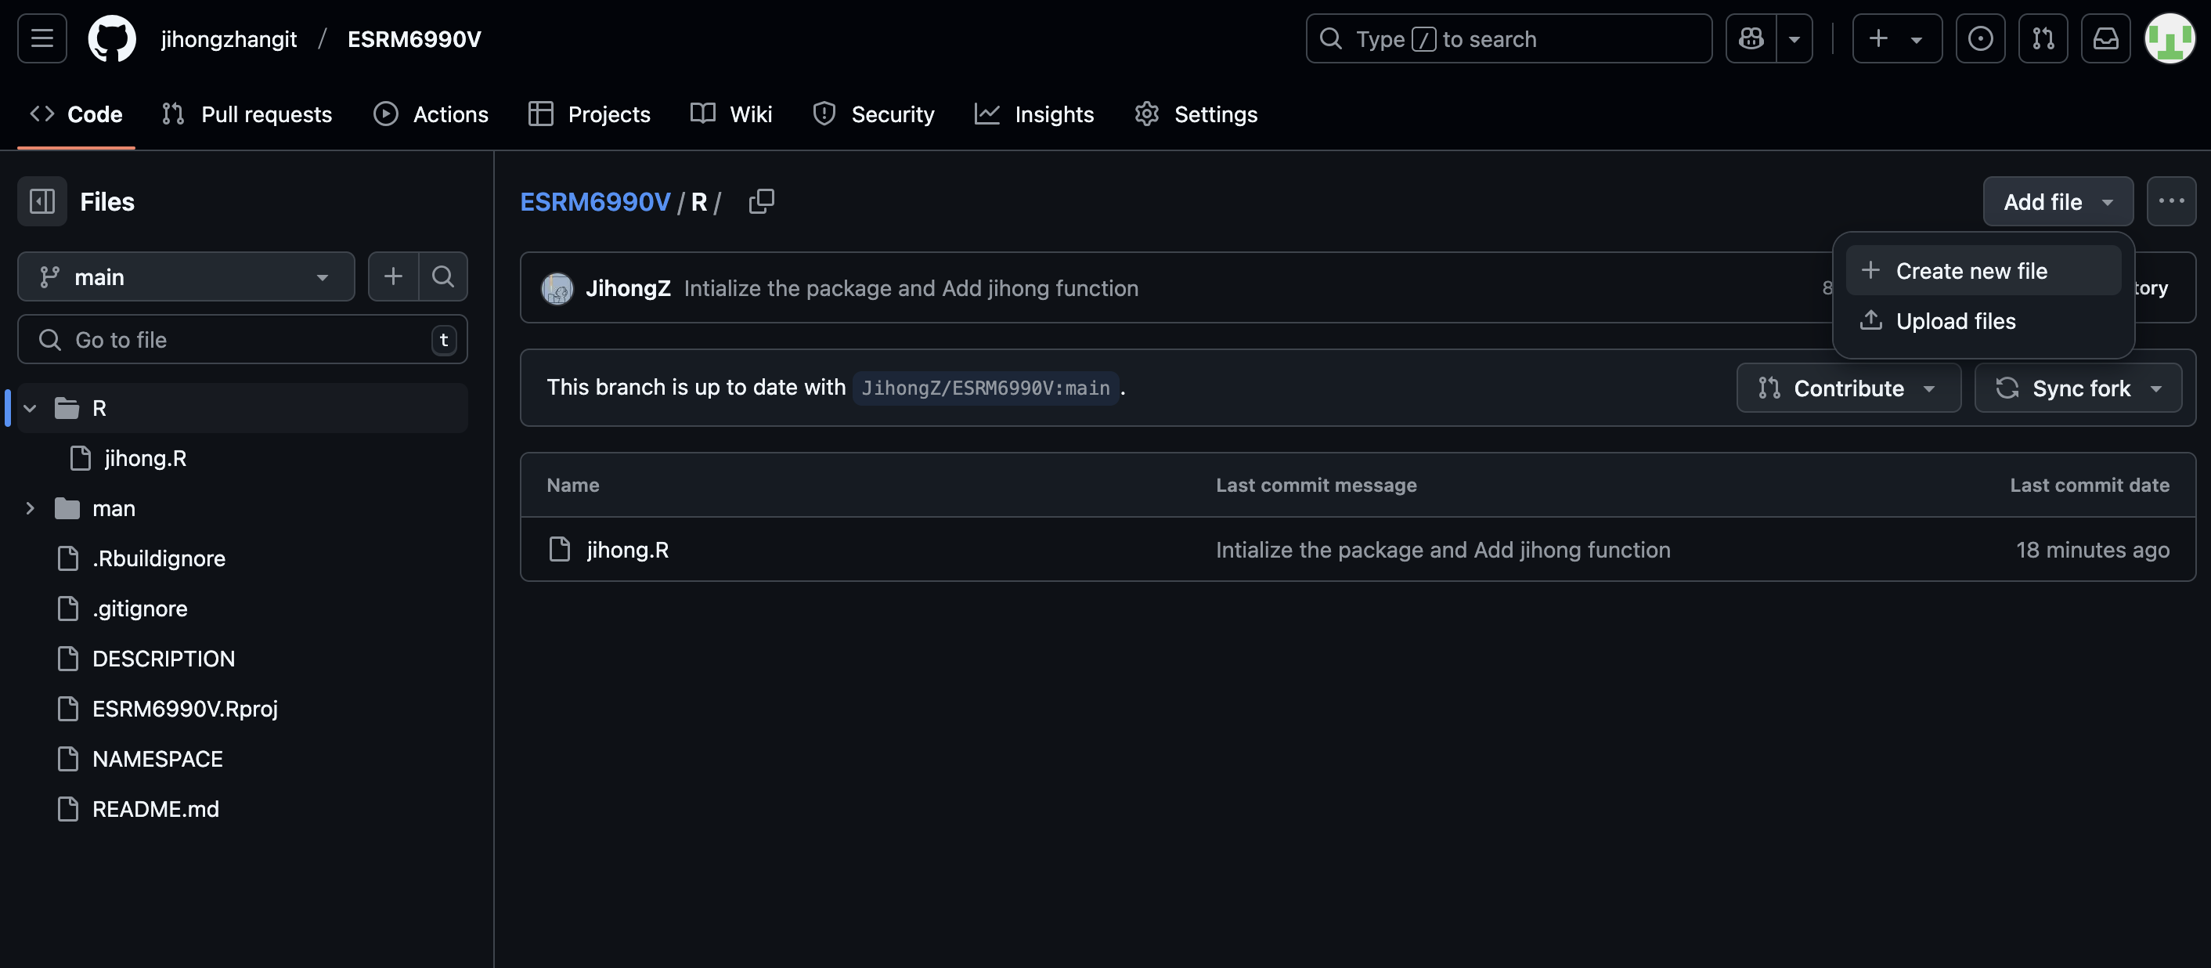Switch to Wiki tab

tap(731, 114)
